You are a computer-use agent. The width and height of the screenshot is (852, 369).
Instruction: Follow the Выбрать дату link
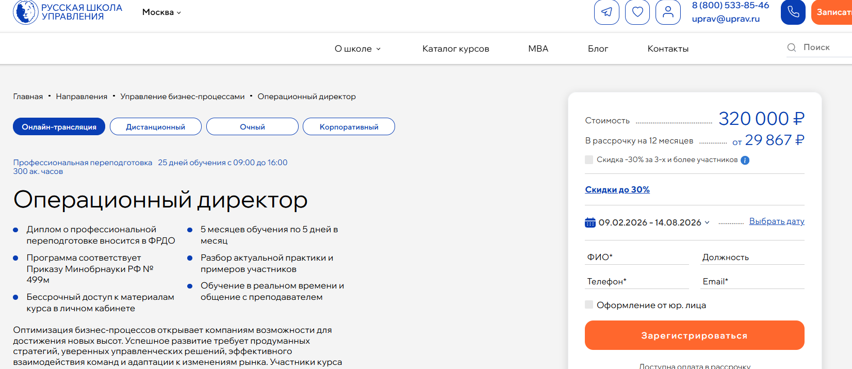click(776, 221)
